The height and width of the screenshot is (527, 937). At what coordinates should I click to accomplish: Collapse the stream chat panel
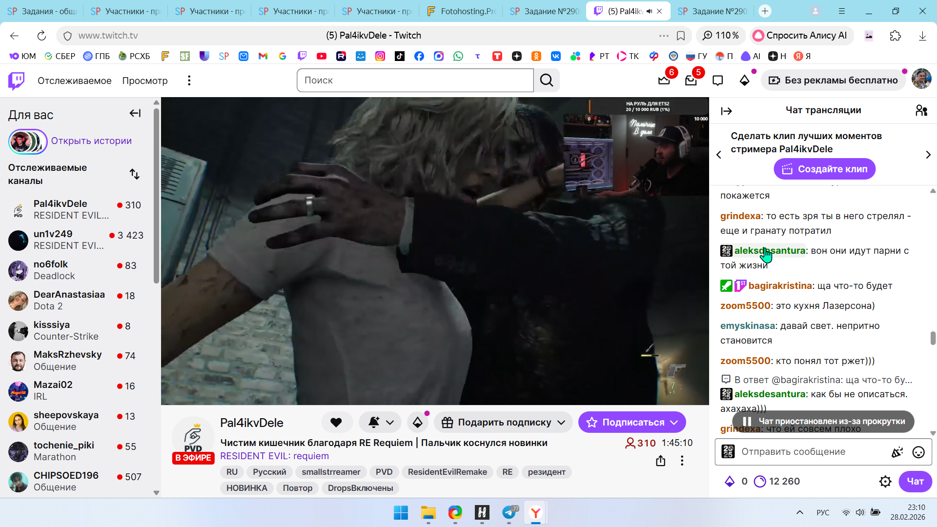pos(726,111)
